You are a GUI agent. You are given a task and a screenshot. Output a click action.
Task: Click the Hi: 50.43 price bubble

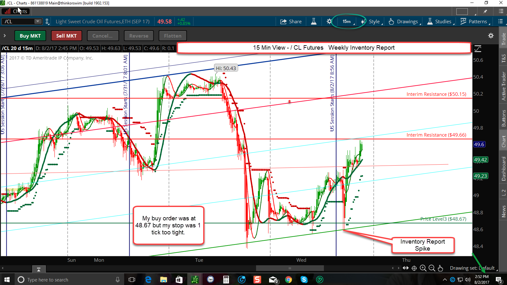pos(226,68)
